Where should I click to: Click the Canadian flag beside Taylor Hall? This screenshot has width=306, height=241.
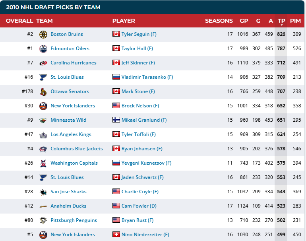(116, 48)
